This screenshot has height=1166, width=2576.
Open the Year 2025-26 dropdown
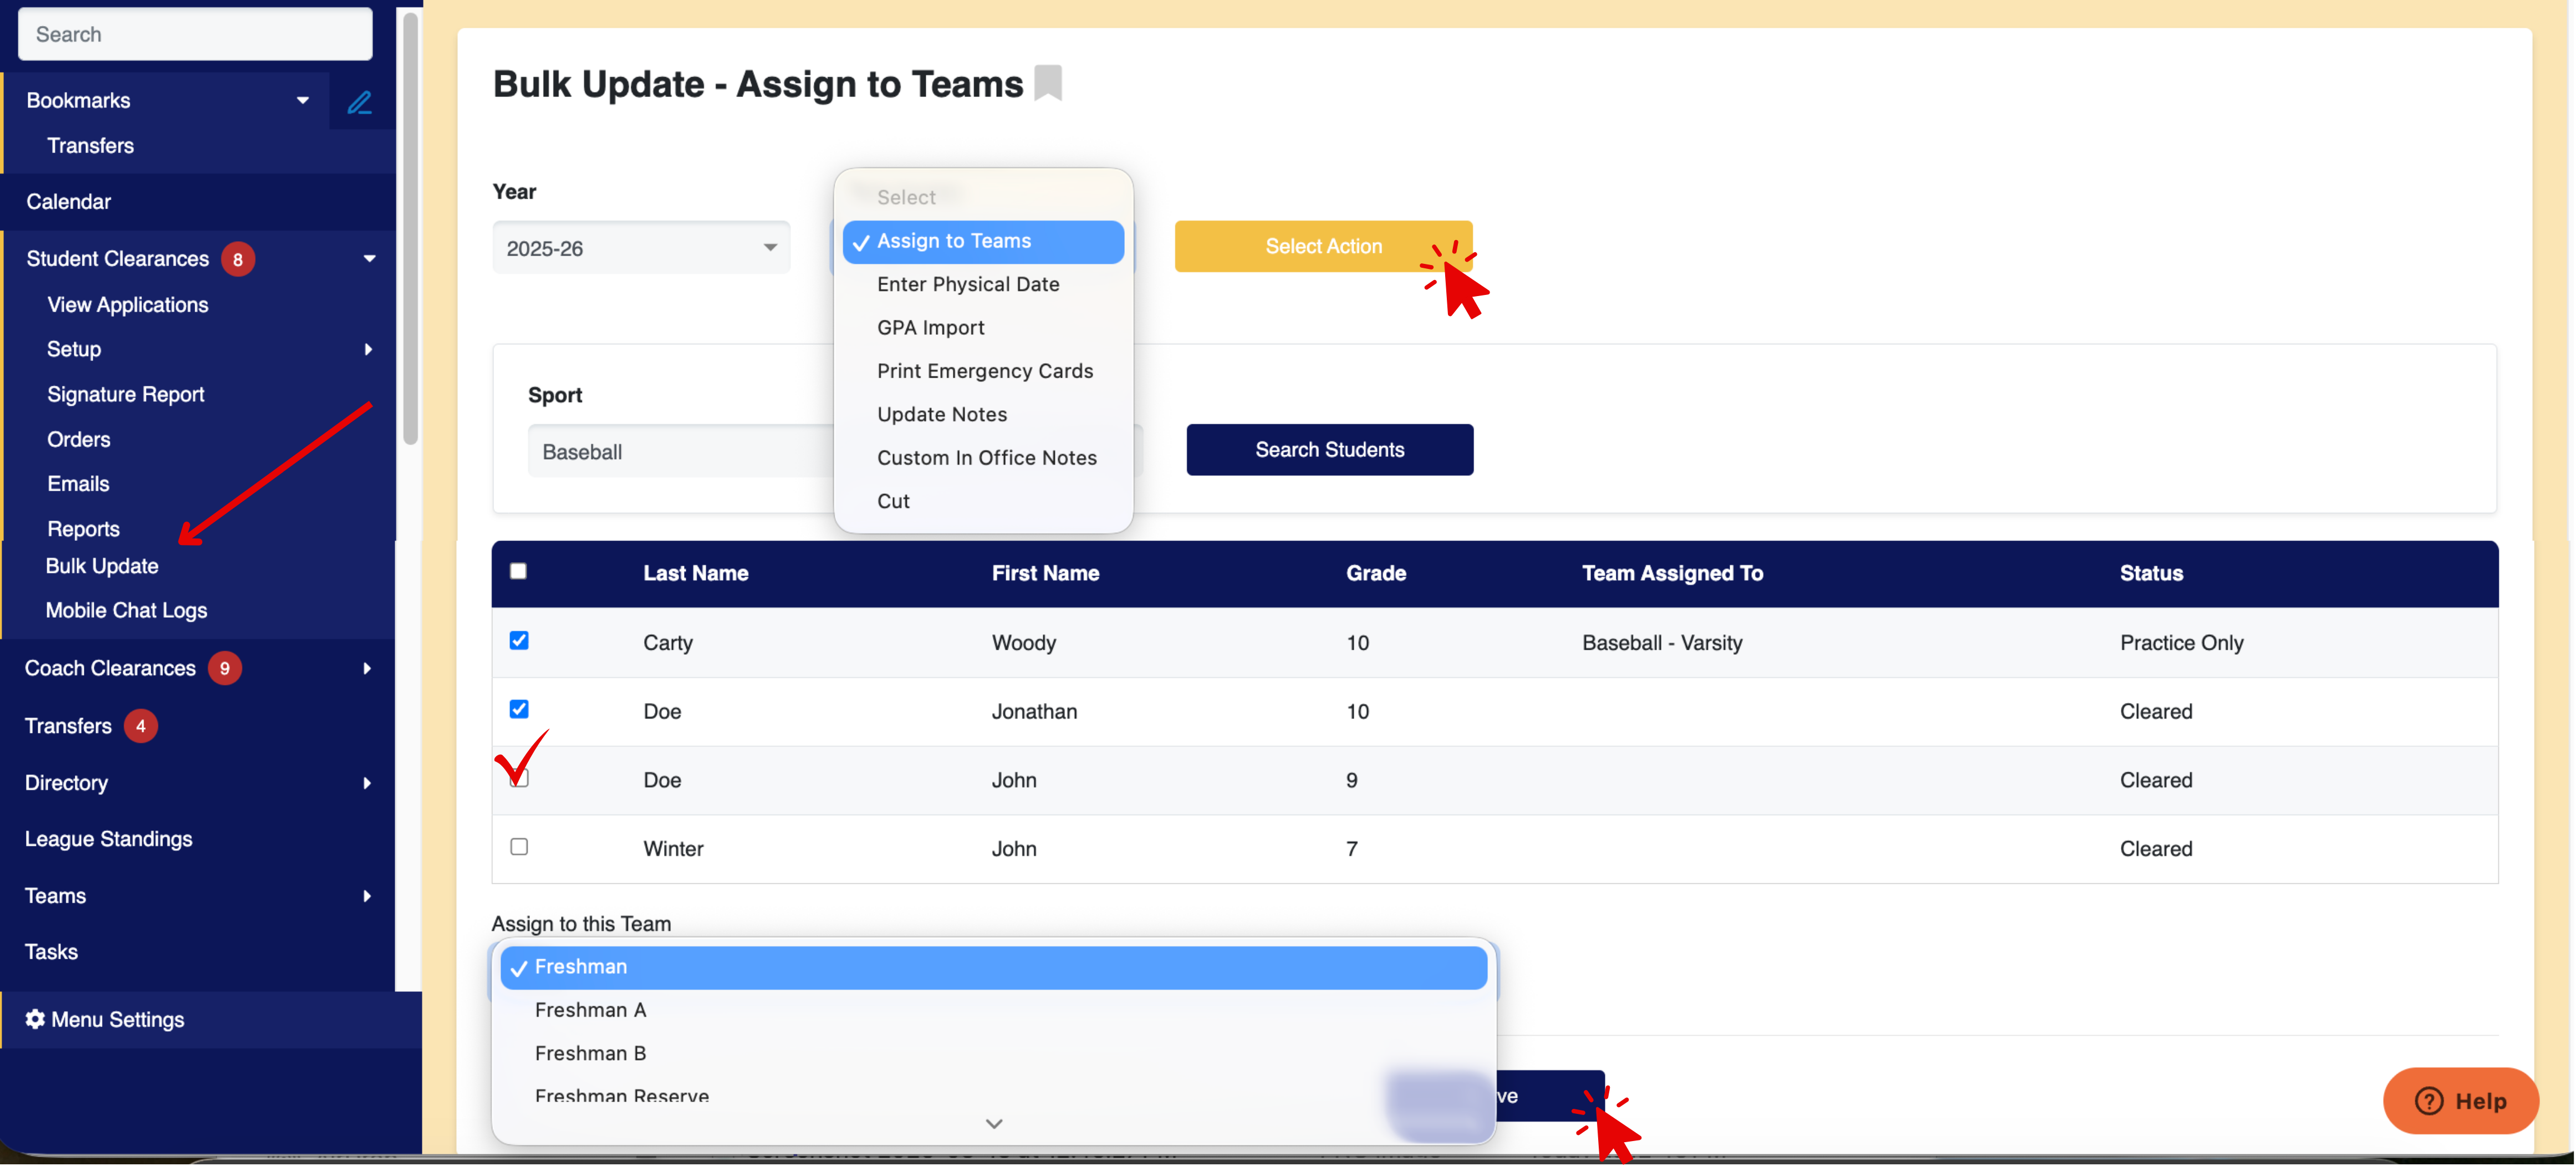tap(641, 248)
